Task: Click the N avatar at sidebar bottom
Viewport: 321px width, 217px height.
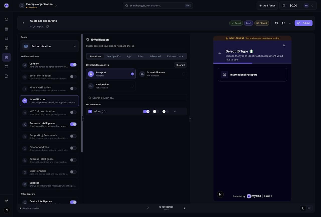Action: tap(7, 210)
